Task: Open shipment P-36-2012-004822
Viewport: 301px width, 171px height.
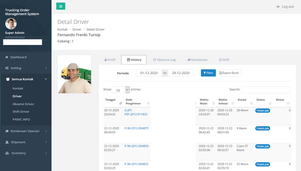Action: pyautogui.click(x=136, y=164)
